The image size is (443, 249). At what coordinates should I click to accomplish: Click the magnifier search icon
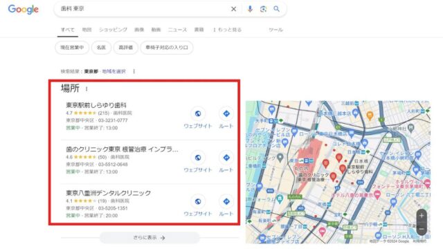point(277,9)
